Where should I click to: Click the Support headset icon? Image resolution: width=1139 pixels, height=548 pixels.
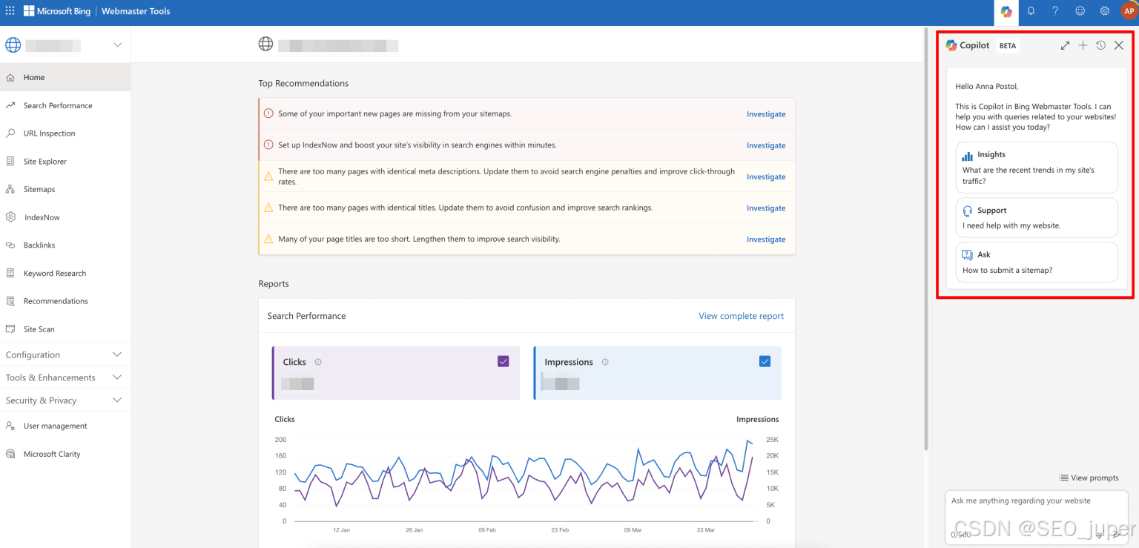(x=967, y=211)
